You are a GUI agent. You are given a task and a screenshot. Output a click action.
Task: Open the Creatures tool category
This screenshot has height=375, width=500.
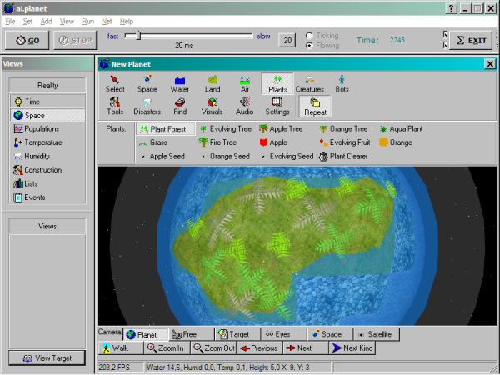click(x=309, y=84)
